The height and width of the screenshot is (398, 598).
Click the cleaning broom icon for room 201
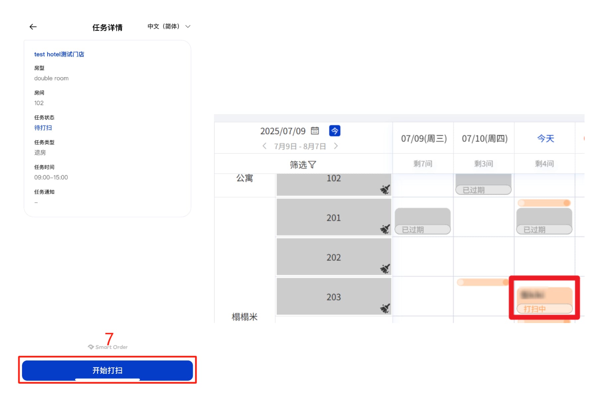[385, 229]
